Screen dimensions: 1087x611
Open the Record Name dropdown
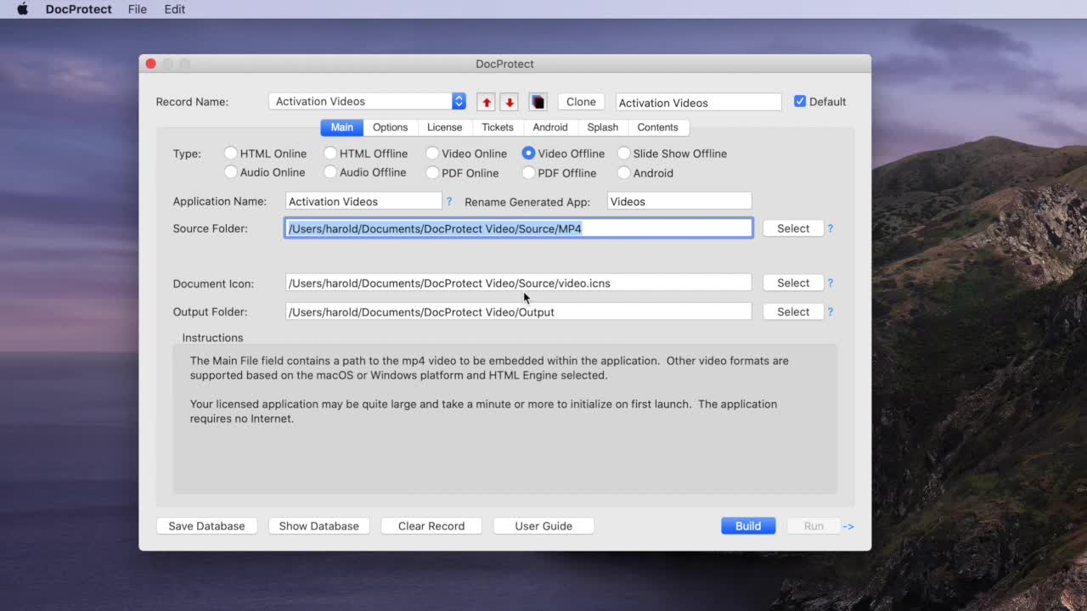(367, 101)
